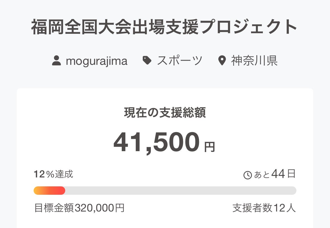
Task: Click the 41,500 total amount figure
Action: point(157,142)
